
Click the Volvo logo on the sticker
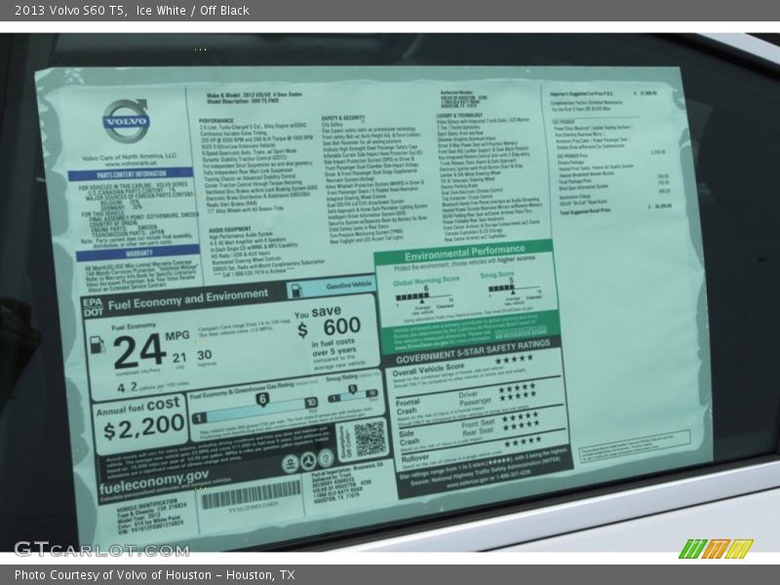[126, 121]
